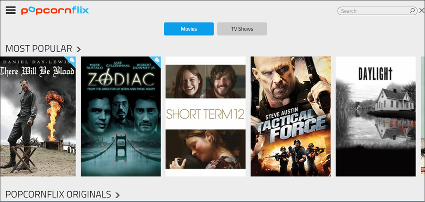Click the Popcornflix logo

point(55,10)
